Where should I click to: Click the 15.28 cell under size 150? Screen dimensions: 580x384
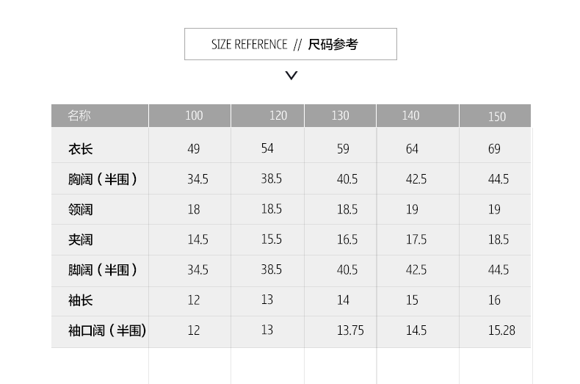point(501,330)
